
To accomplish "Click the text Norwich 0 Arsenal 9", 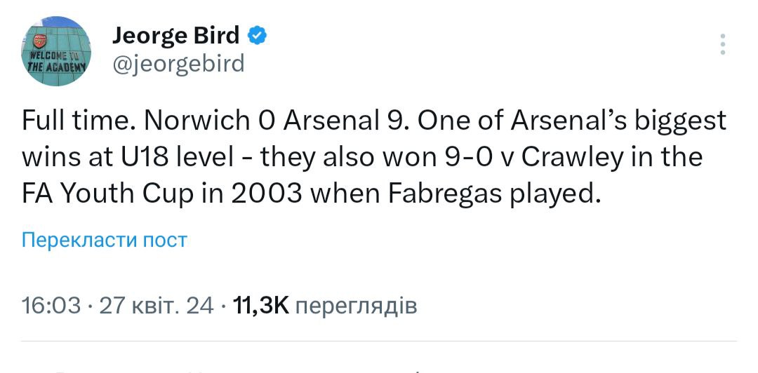I will point(274,121).
